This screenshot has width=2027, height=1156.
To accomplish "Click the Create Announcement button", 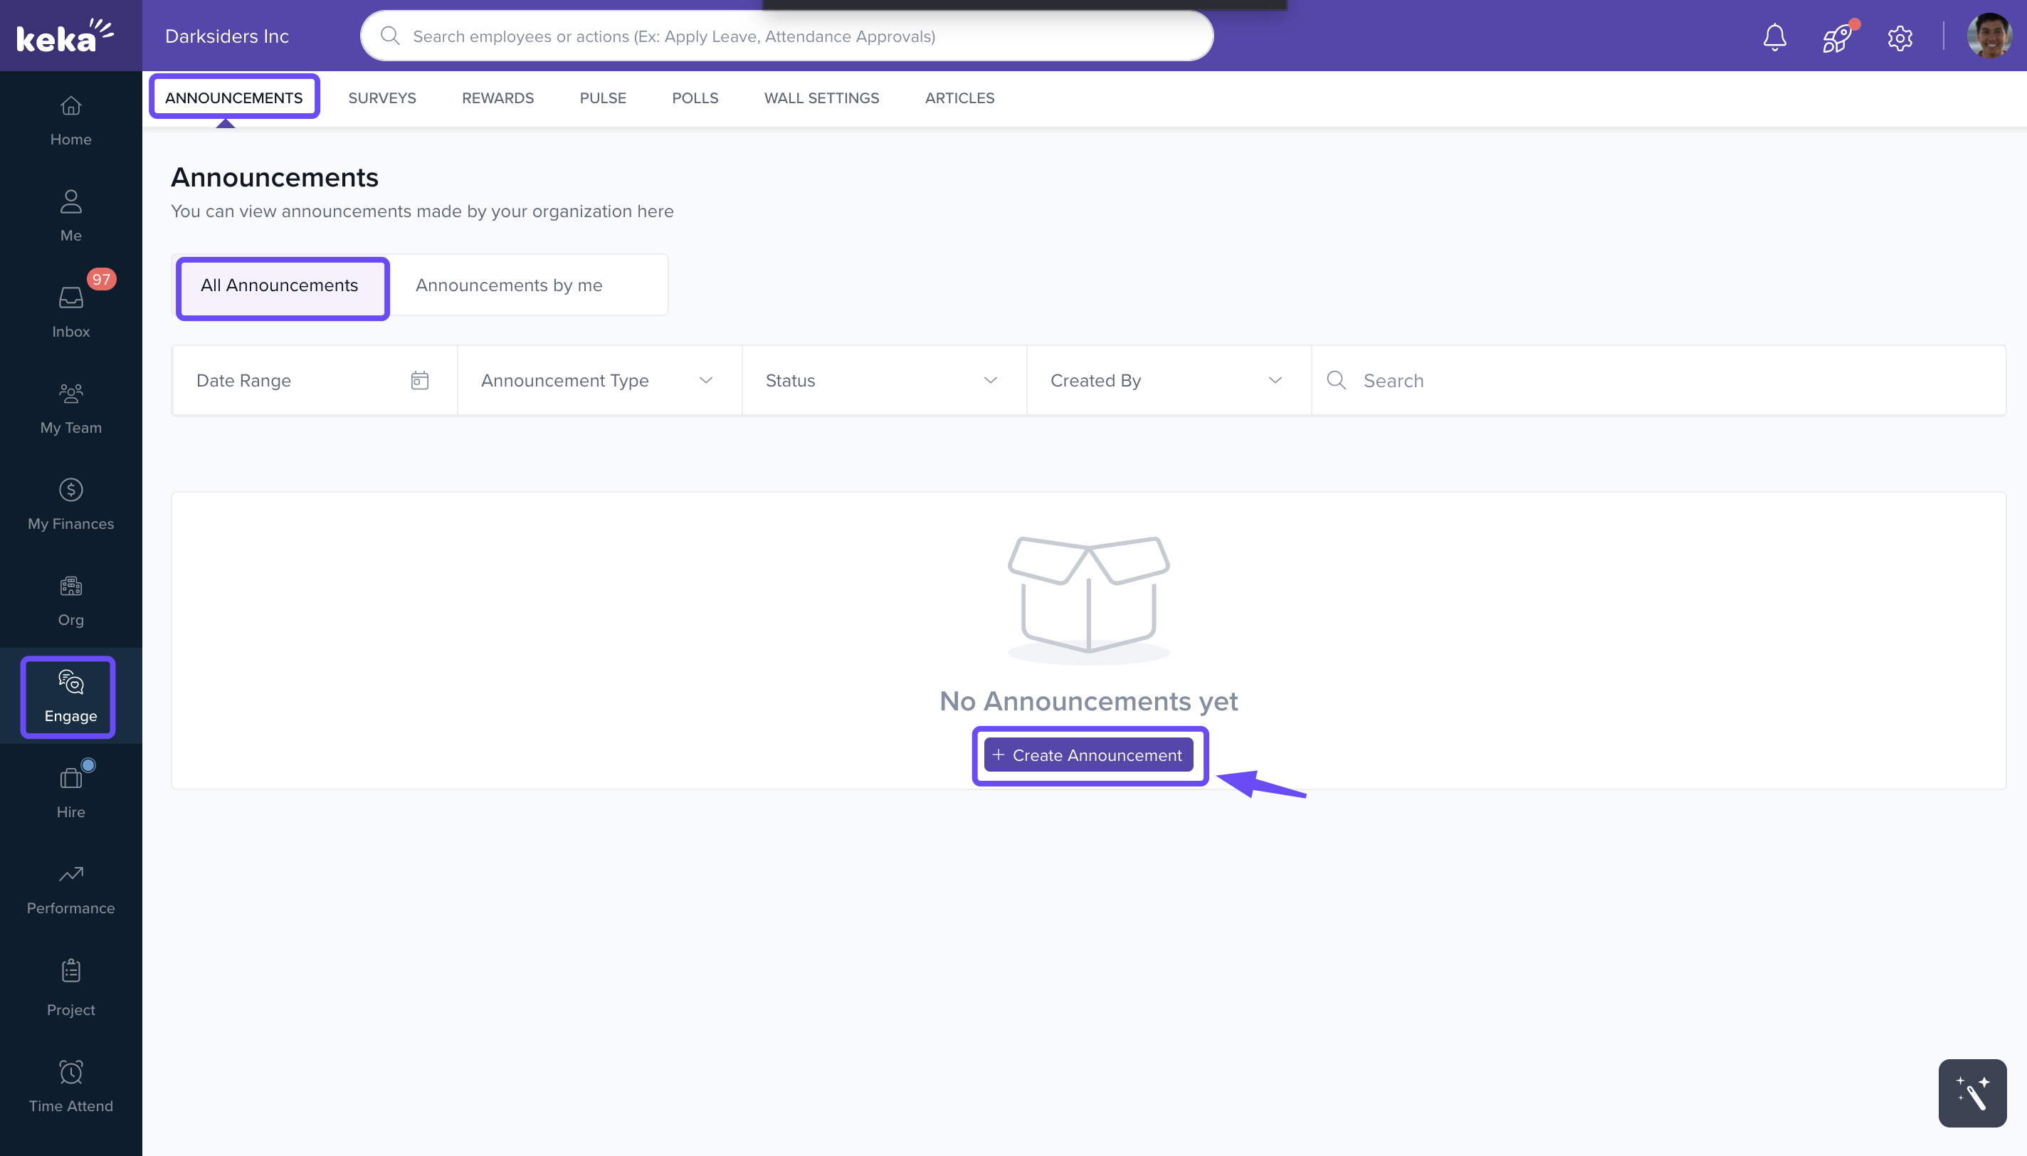I will 1088,755.
